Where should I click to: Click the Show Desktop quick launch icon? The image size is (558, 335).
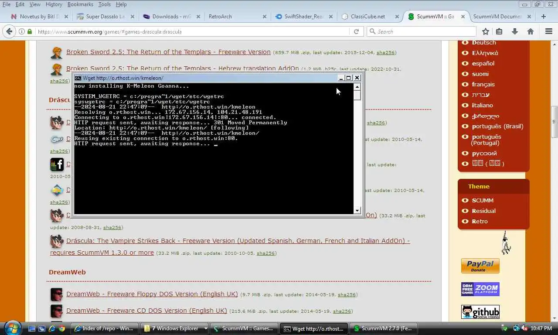tap(32, 328)
